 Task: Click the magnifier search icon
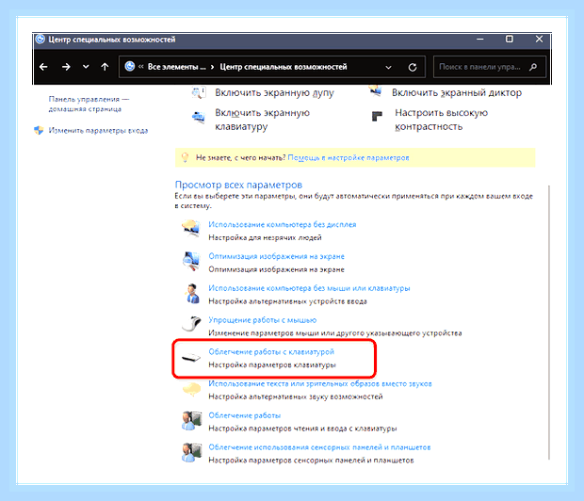tap(533, 67)
